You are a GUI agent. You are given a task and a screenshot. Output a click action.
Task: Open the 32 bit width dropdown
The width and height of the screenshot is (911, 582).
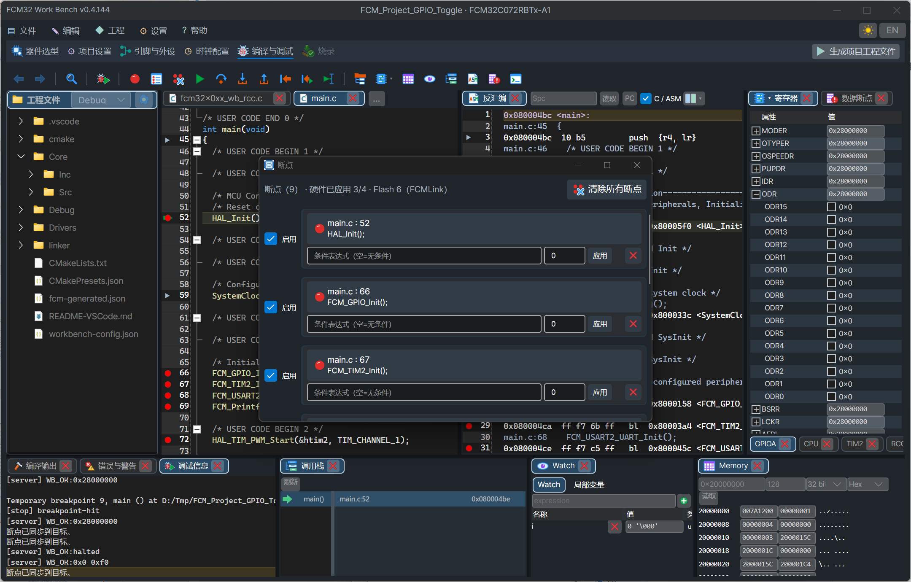pos(826,484)
